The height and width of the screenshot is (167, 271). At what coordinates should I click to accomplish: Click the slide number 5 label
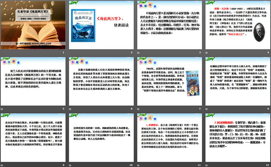click(x=63, y=108)
